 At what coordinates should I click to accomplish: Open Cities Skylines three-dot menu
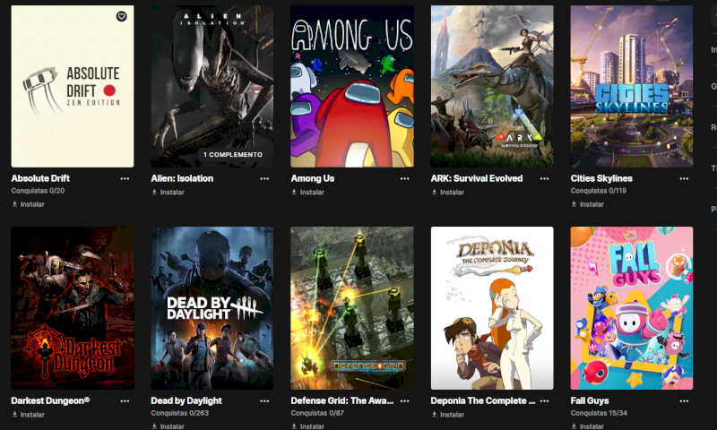pyautogui.click(x=684, y=178)
